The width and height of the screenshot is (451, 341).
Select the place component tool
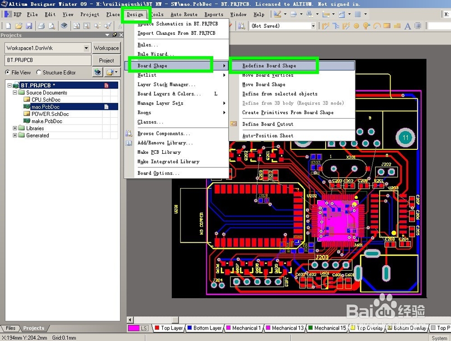(418, 26)
